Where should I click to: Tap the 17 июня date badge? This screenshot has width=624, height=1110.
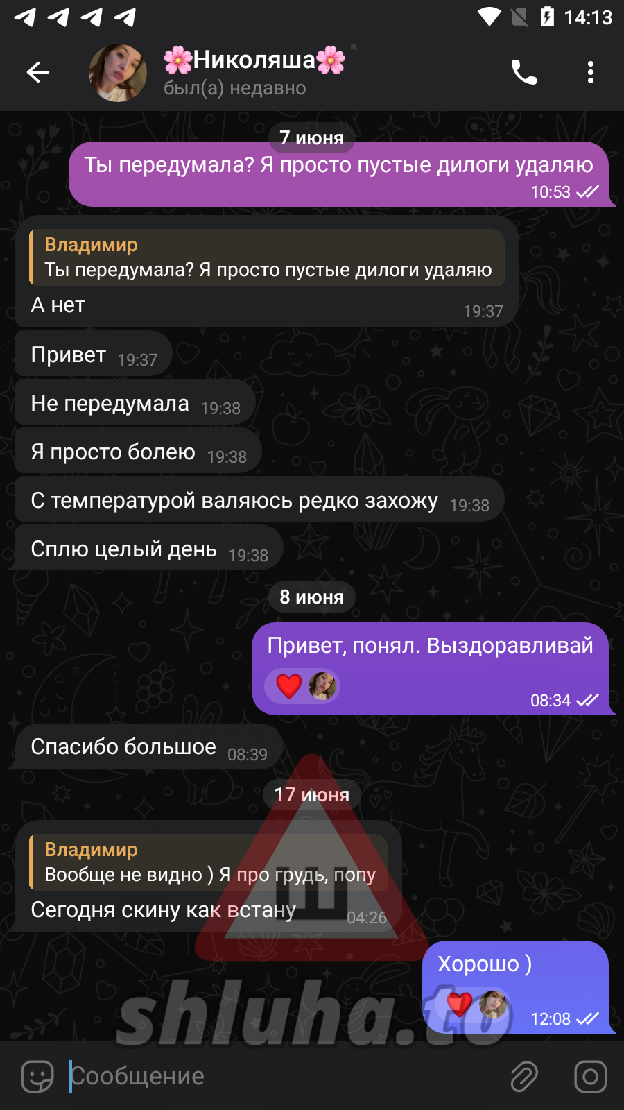point(311,794)
